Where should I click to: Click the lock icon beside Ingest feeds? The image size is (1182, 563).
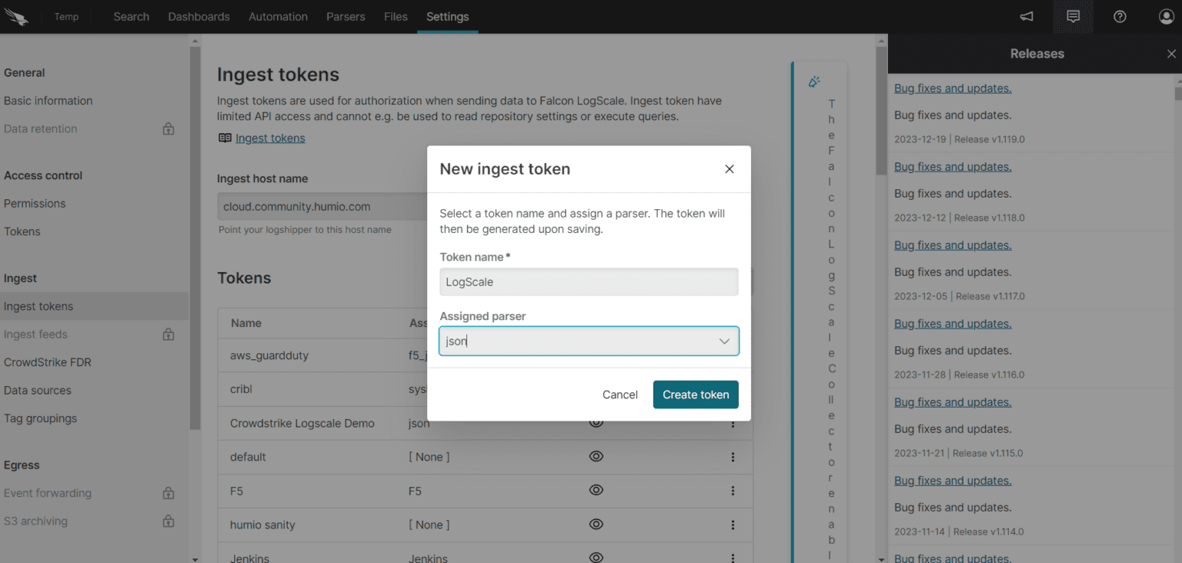click(x=168, y=334)
